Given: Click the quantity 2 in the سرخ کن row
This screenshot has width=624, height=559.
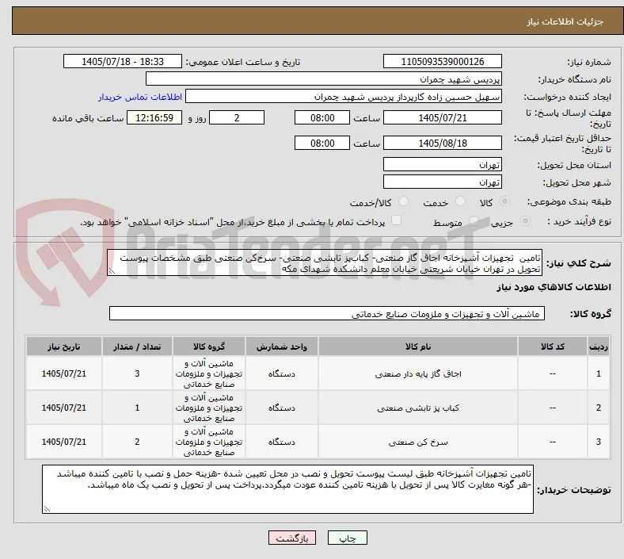Looking at the screenshot, I should [x=137, y=442].
